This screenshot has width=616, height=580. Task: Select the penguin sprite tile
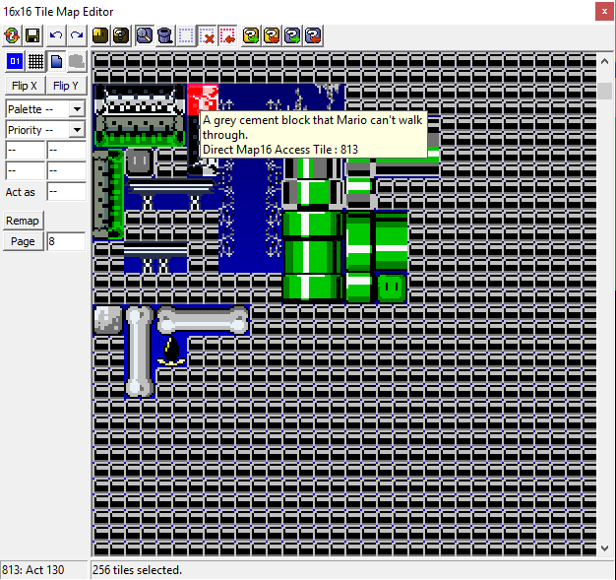click(171, 351)
